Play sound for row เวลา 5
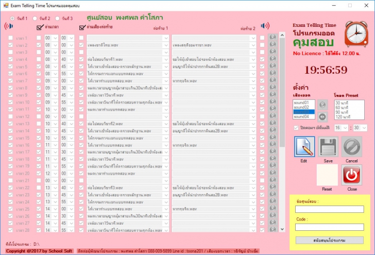375x255 pixels. 272,66
